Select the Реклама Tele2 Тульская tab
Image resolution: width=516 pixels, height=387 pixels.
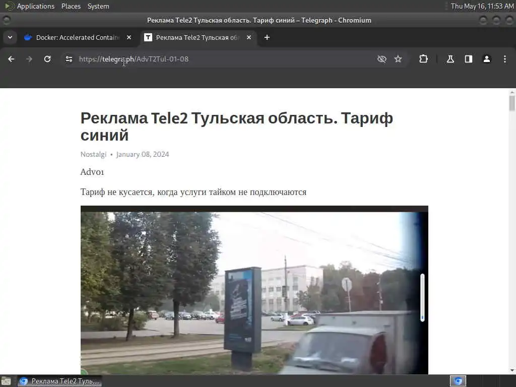tap(198, 37)
